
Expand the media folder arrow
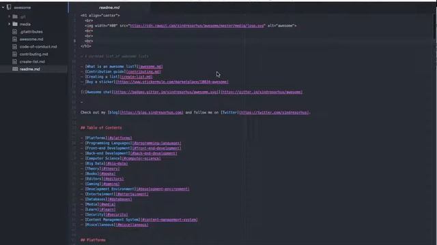[x=9, y=24]
